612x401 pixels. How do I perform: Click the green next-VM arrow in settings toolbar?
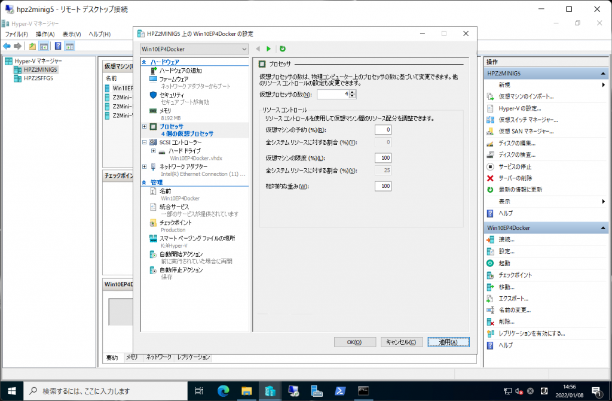pos(268,49)
